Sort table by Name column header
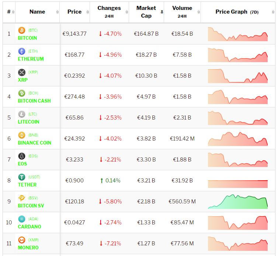Viewport: 278px width, 256px height. coord(37,12)
